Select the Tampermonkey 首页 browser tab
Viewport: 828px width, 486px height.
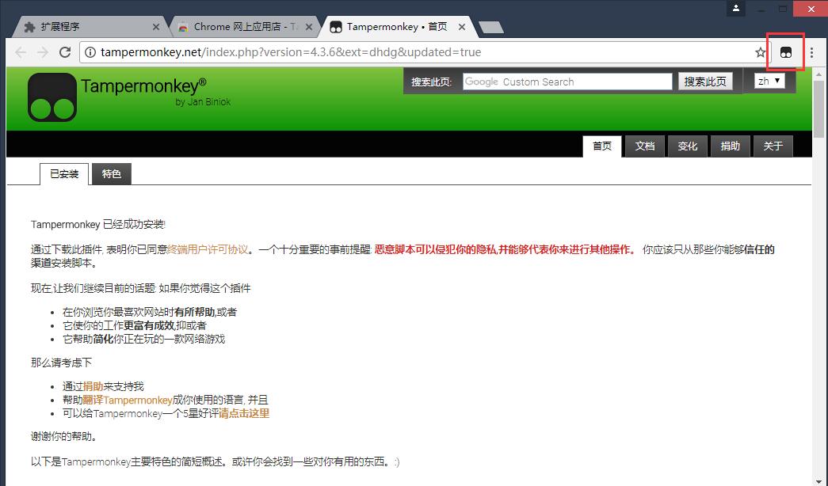coord(396,27)
